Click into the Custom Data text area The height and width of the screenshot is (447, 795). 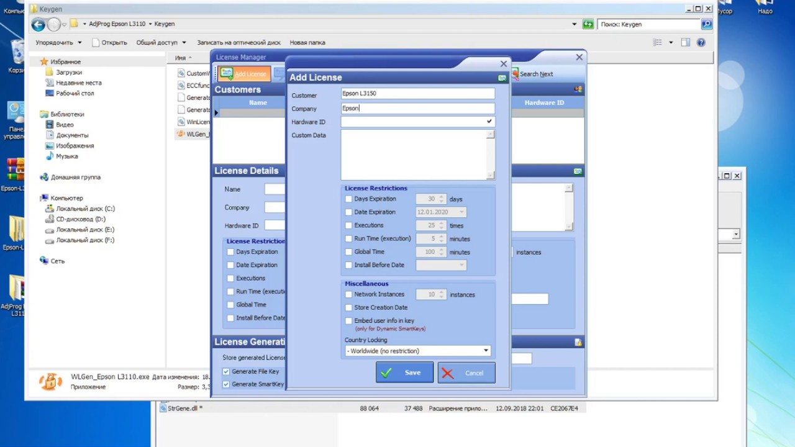point(414,155)
